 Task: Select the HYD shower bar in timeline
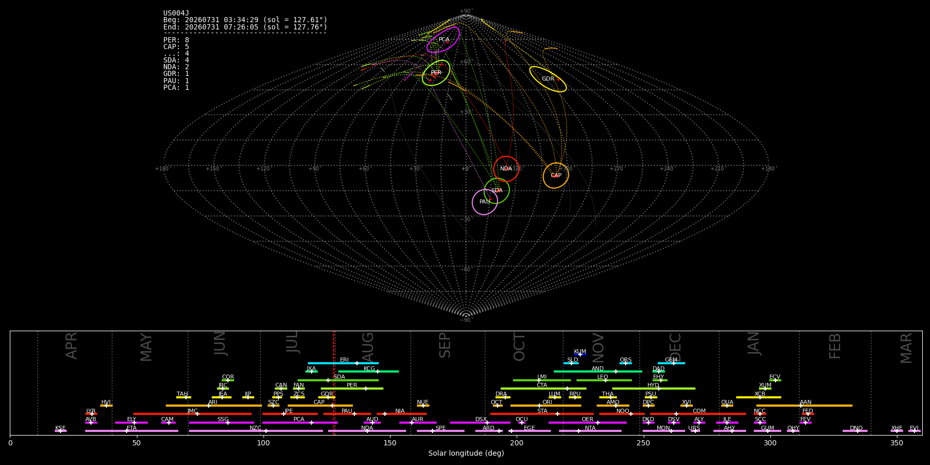[x=654, y=389]
